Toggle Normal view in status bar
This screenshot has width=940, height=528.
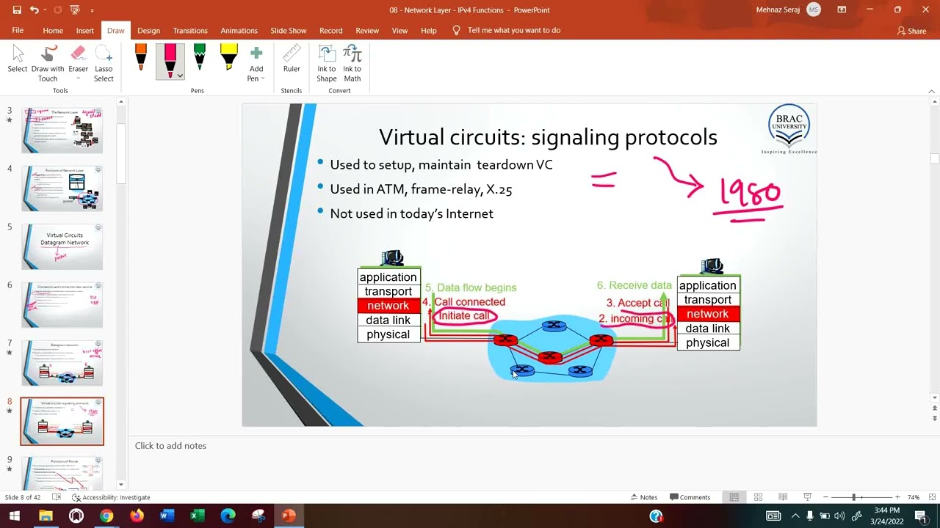734,497
